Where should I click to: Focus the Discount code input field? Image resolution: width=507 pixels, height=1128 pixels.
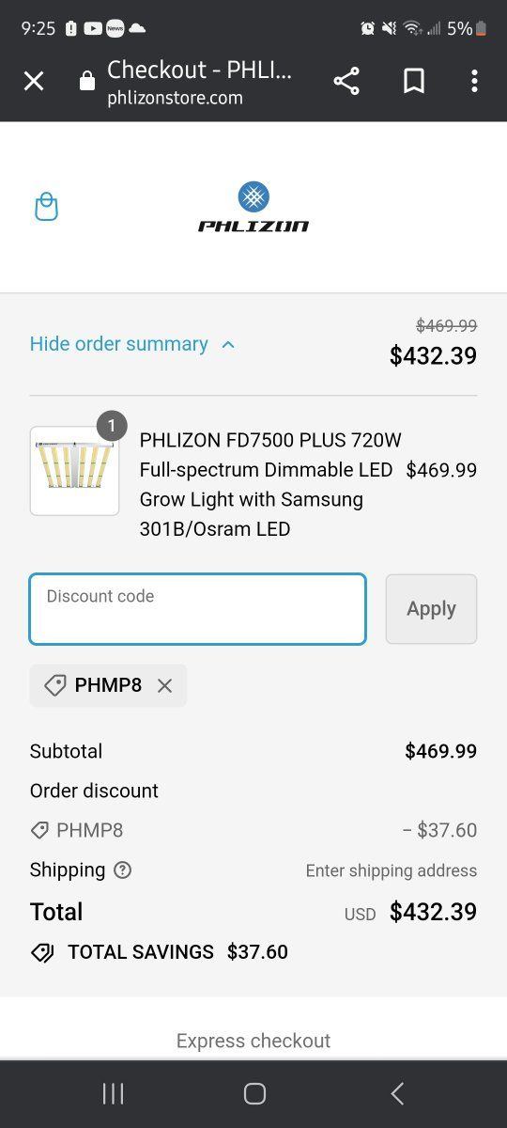[x=197, y=609]
